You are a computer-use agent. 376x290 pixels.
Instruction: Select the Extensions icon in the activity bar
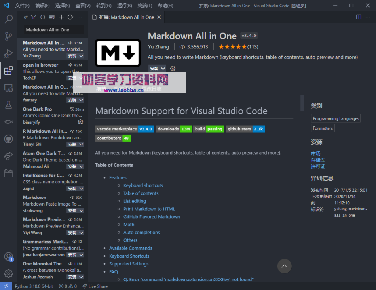pyautogui.click(x=9, y=71)
